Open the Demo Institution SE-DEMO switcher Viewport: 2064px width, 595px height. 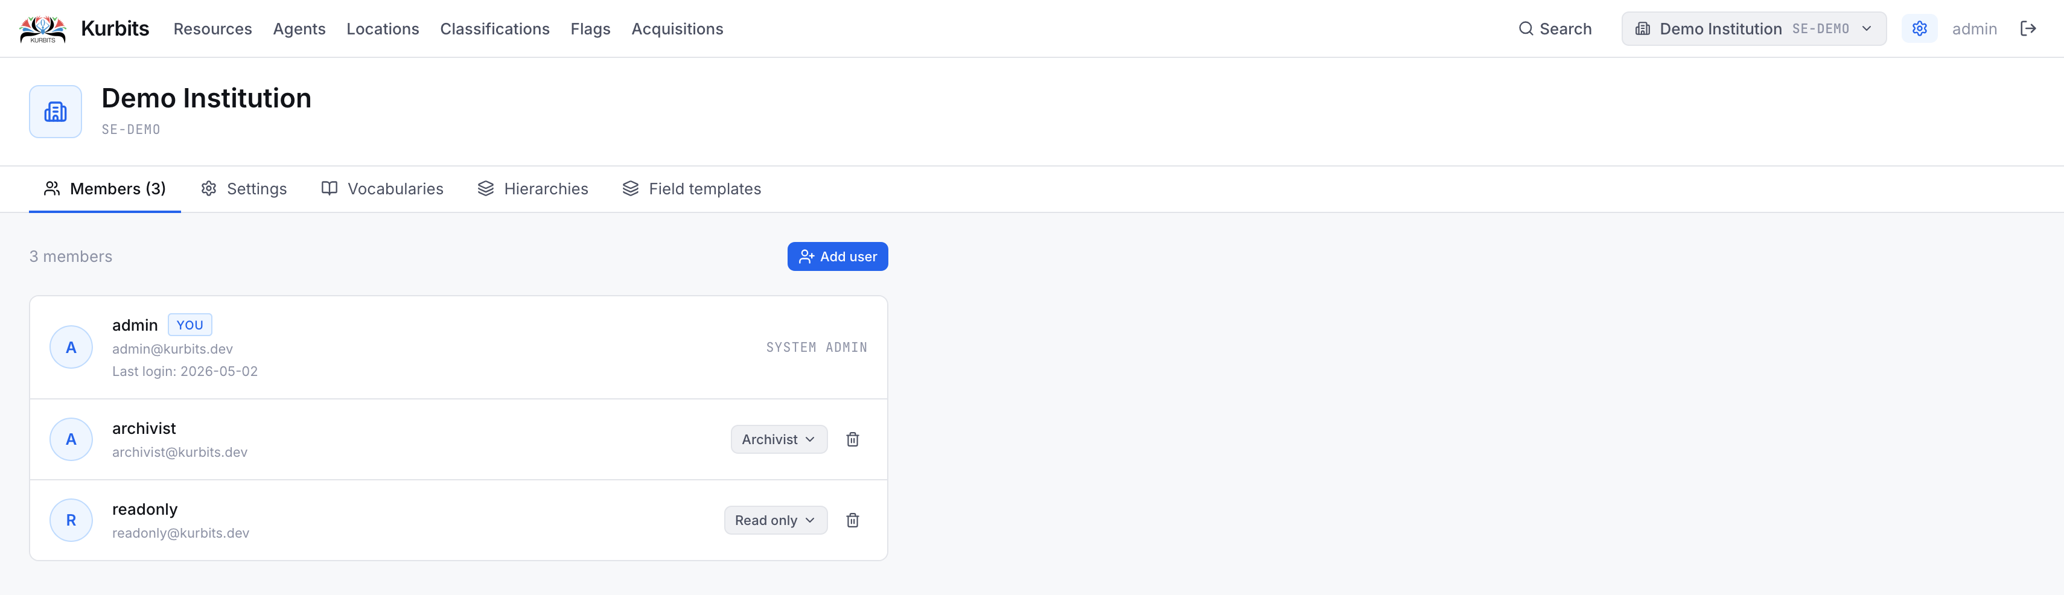pyautogui.click(x=1753, y=29)
